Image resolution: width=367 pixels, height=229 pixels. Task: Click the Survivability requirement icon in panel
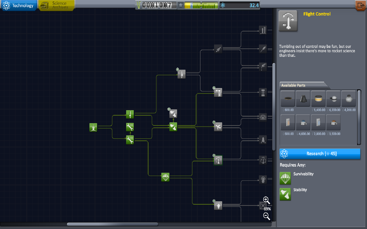(x=285, y=178)
